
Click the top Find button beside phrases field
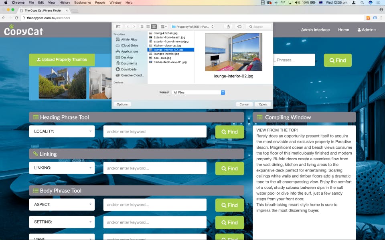[x=338, y=61]
